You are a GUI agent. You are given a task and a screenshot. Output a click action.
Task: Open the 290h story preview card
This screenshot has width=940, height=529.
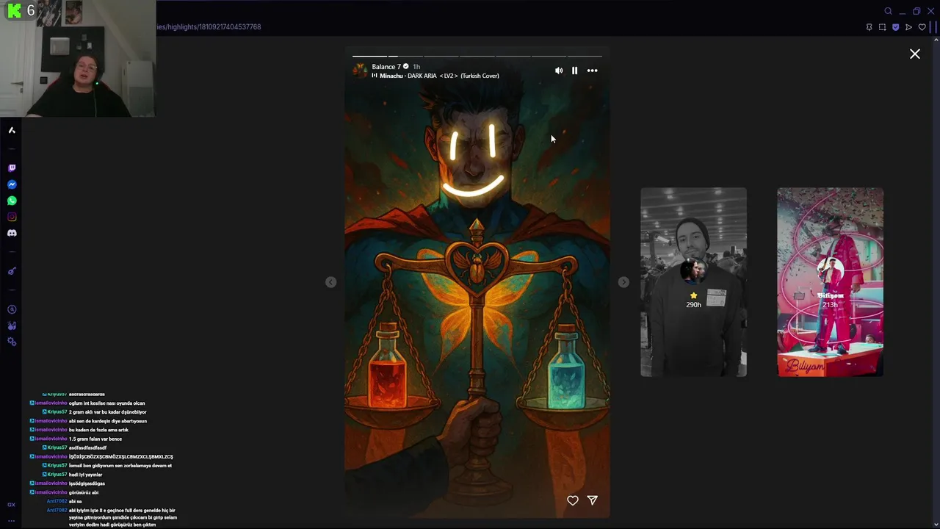693,282
